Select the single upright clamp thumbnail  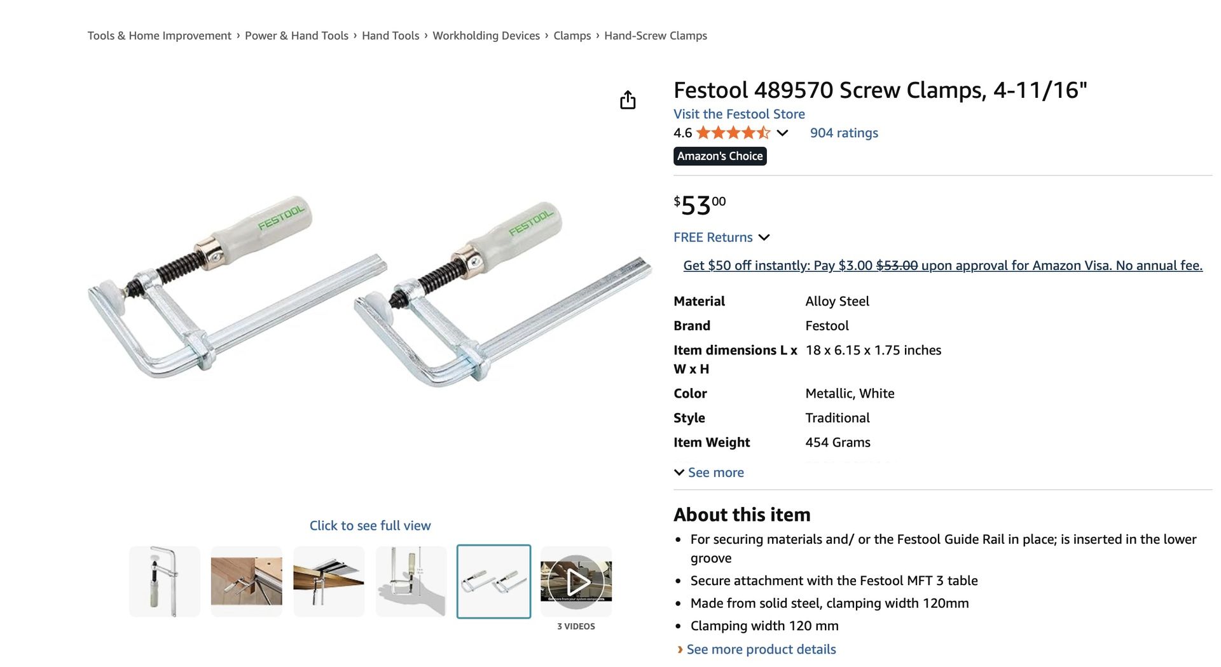(x=165, y=581)
